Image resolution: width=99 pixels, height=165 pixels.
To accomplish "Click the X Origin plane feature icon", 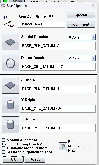I will 10,85.
